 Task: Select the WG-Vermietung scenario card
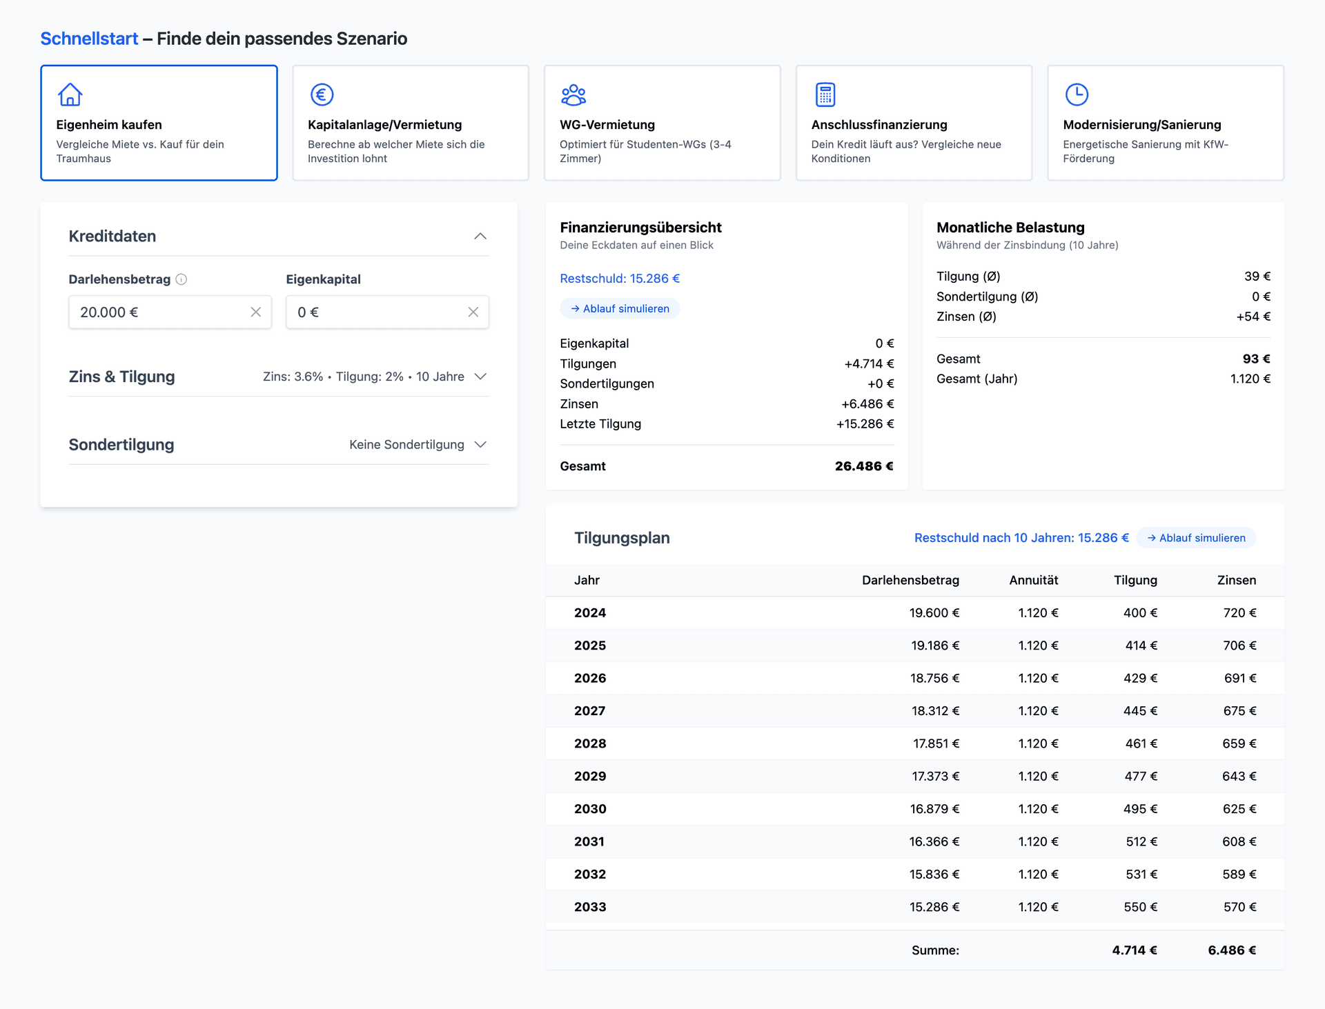coord(662,123)
